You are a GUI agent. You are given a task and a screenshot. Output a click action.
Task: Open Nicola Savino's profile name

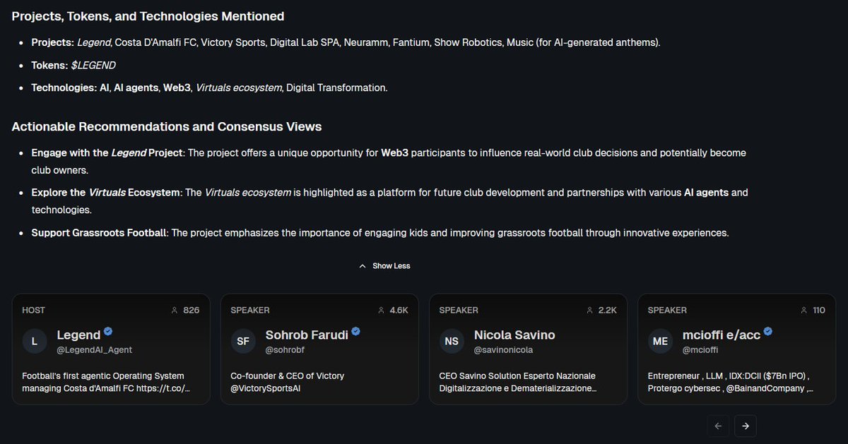point(514,335)
